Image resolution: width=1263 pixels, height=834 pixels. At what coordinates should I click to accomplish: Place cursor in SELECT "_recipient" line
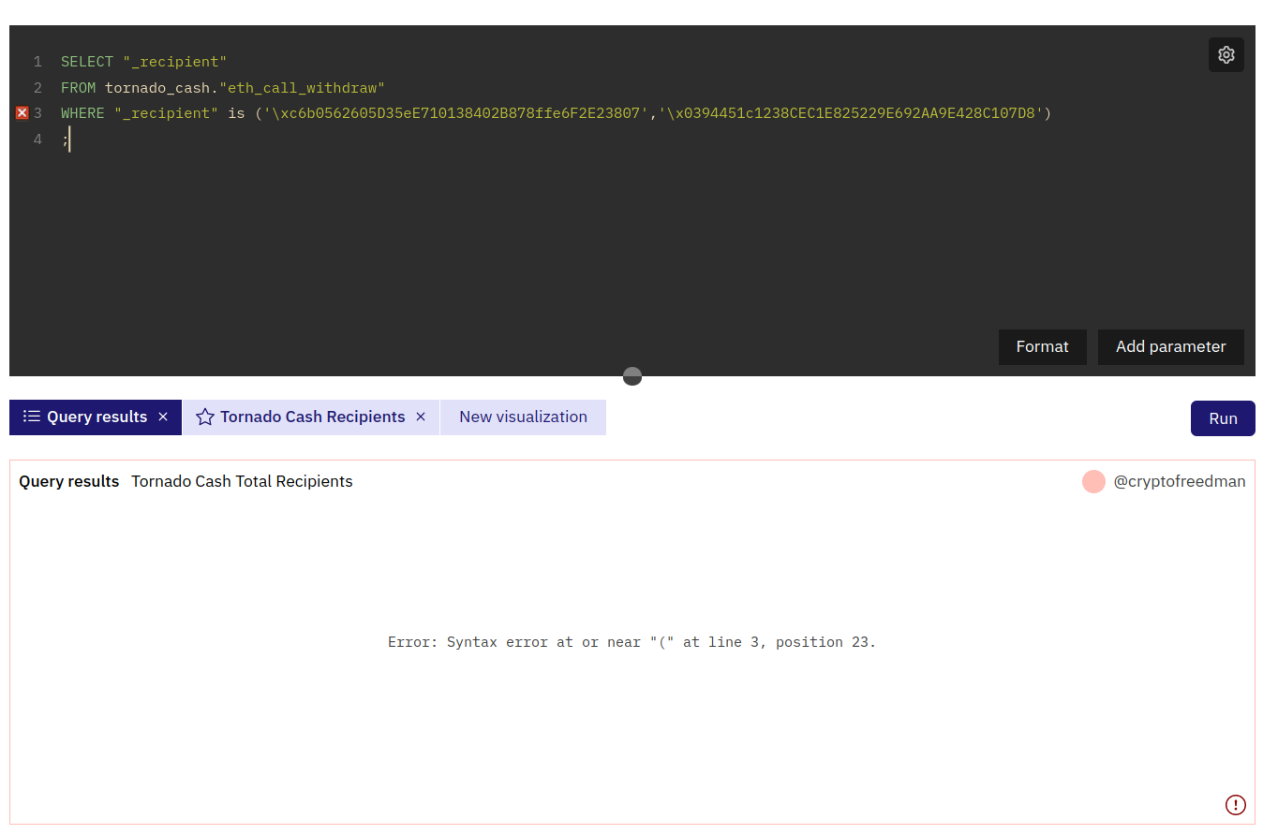[144, 62]
